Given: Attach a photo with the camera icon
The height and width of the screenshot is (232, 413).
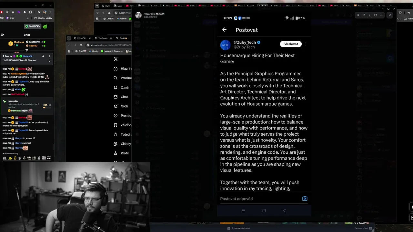Looking at the screenshot, I should 305,198.
